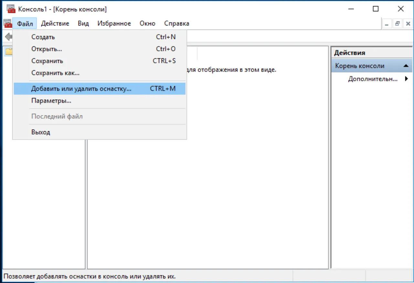The width and height of the screenshot is (414, 283).
Task: Click the Корень консоли folder icon in the tree
Action: point(9,51)
